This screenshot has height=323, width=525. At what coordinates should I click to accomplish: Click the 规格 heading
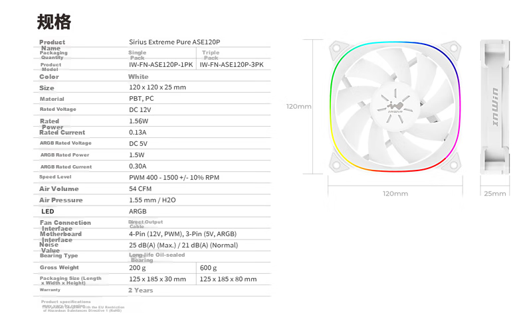tap(54, 22)
